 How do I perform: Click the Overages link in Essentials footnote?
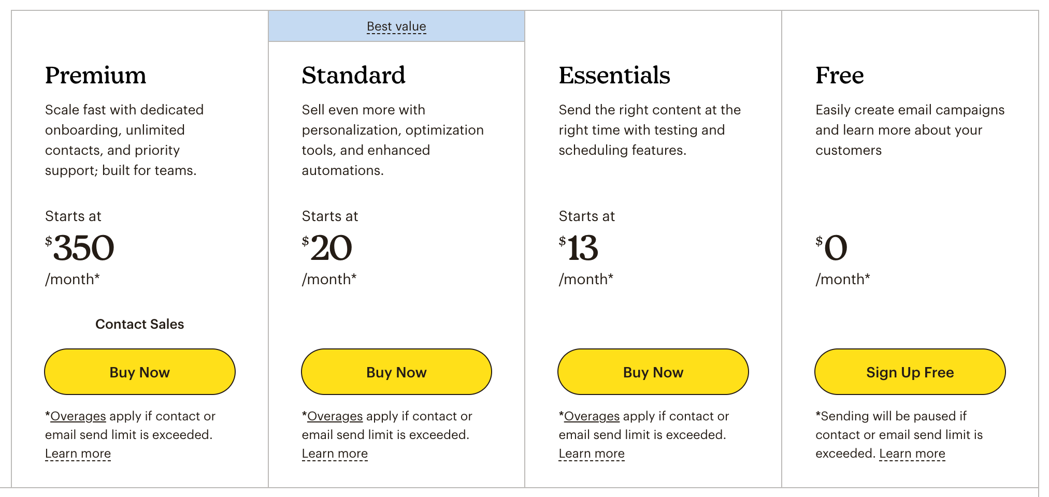pyautogui.click(x=591, y=416)
